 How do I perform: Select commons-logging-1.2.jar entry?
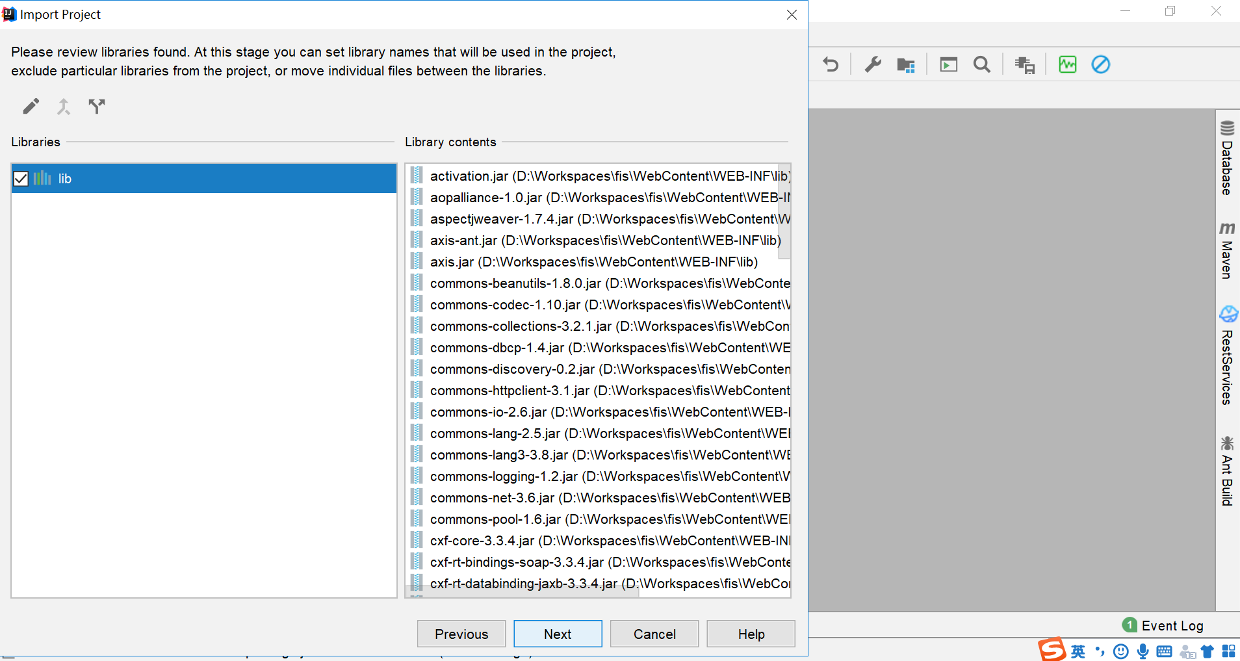tap(600, 476)
